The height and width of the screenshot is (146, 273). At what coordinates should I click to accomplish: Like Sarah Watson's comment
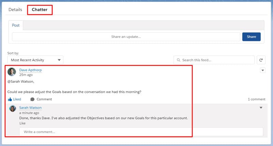coord(22,123)
